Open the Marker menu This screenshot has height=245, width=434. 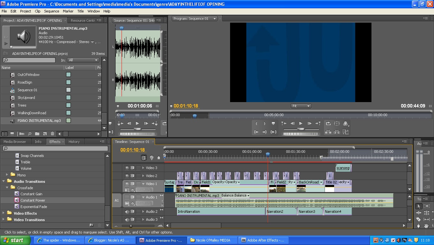click(x=68, y=11)
